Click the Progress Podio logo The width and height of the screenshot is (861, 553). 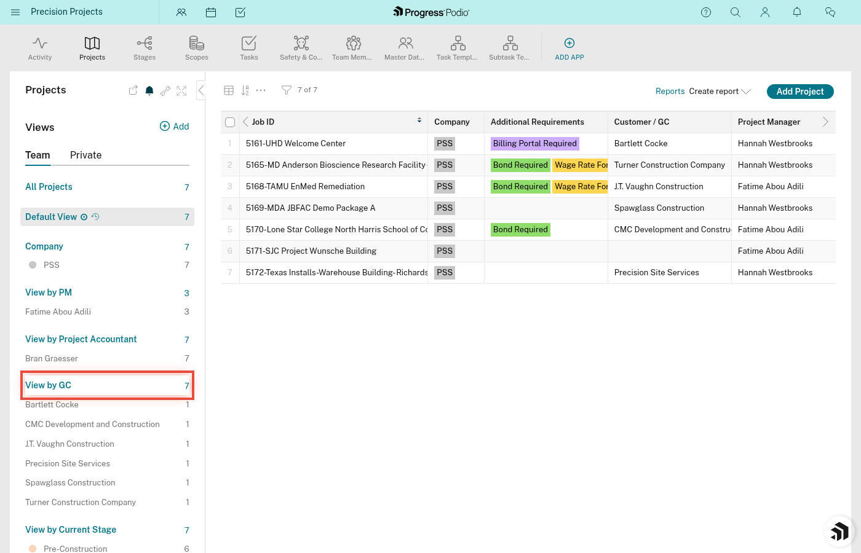pyautogui.click(x=430, y=12)
